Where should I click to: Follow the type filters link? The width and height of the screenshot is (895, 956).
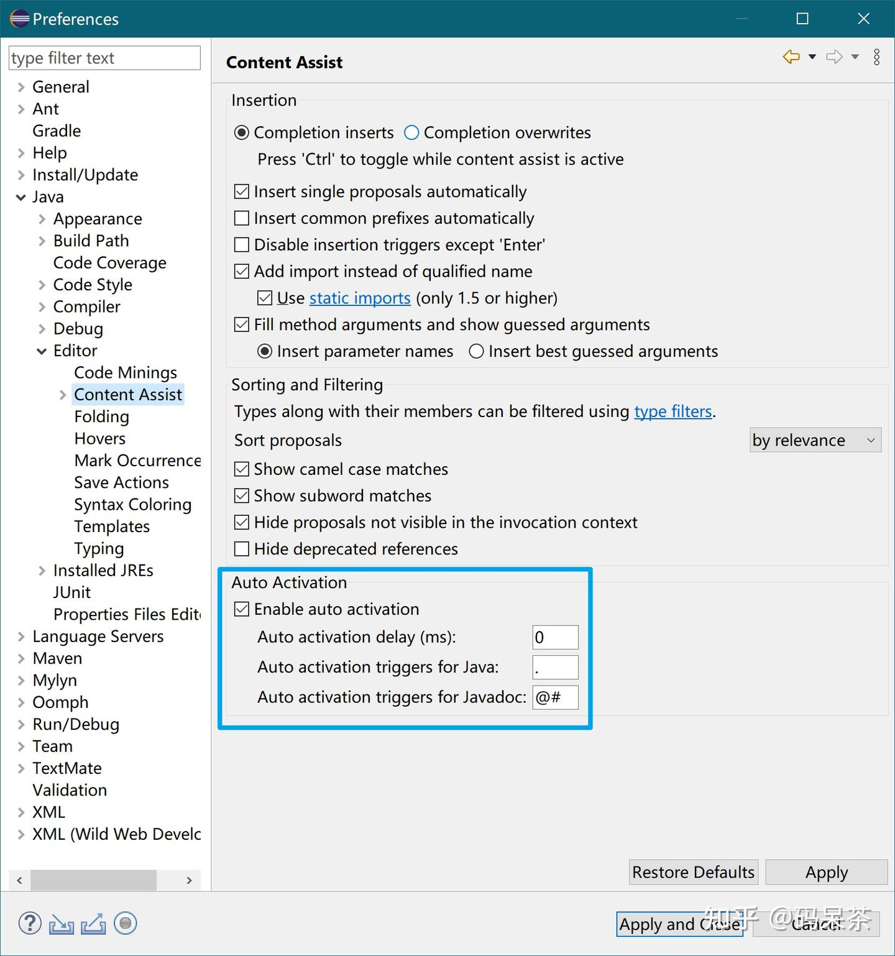pos(673,411)
